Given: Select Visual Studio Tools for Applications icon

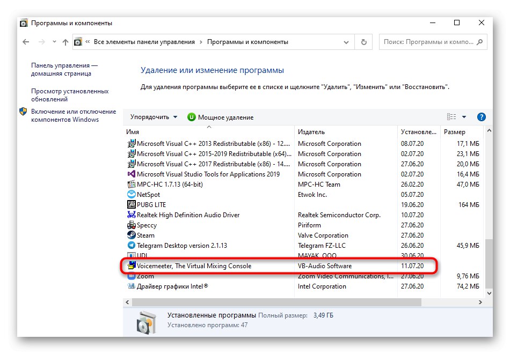Looking at the screenshot, I should [132, 174].
